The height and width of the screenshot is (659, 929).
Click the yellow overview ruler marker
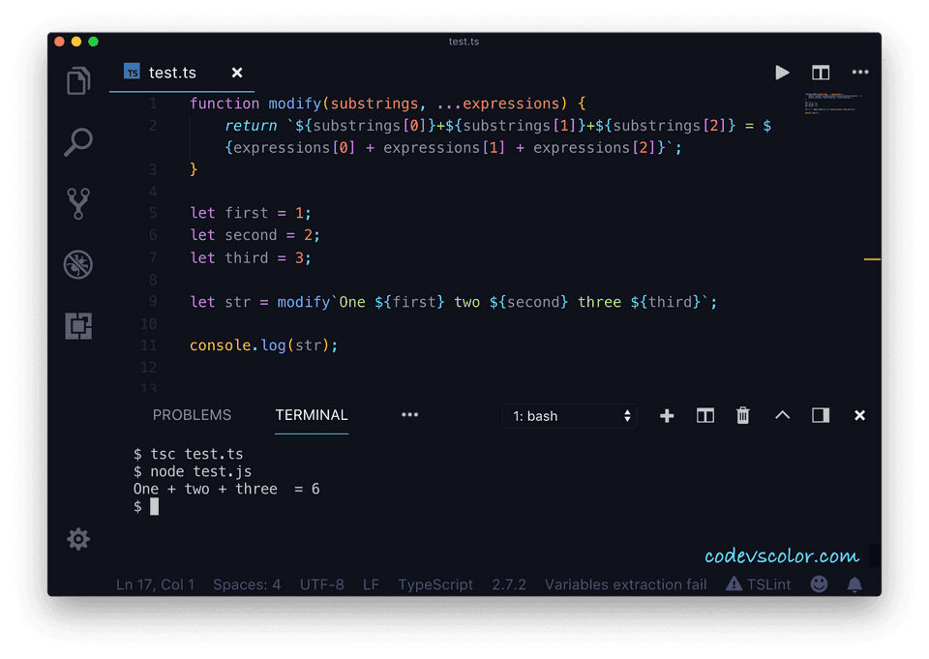pos(872,259)
